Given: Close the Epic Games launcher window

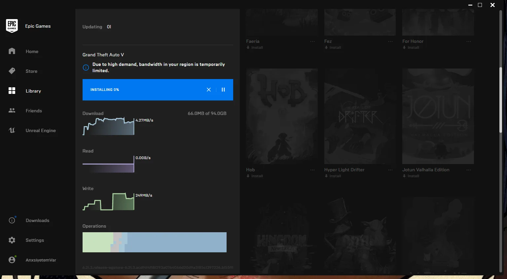Looking at the screenshot, I should pos(492,5).
